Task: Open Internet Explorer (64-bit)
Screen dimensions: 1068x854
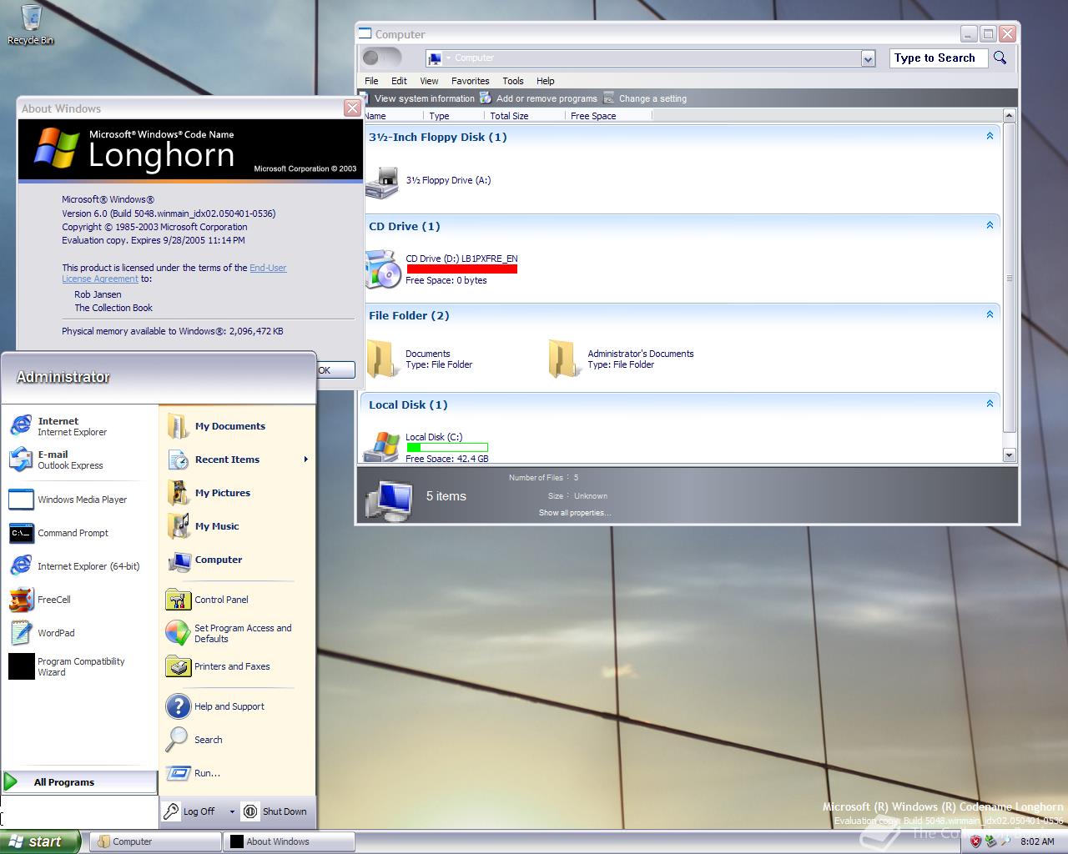Action: (74, 566)
